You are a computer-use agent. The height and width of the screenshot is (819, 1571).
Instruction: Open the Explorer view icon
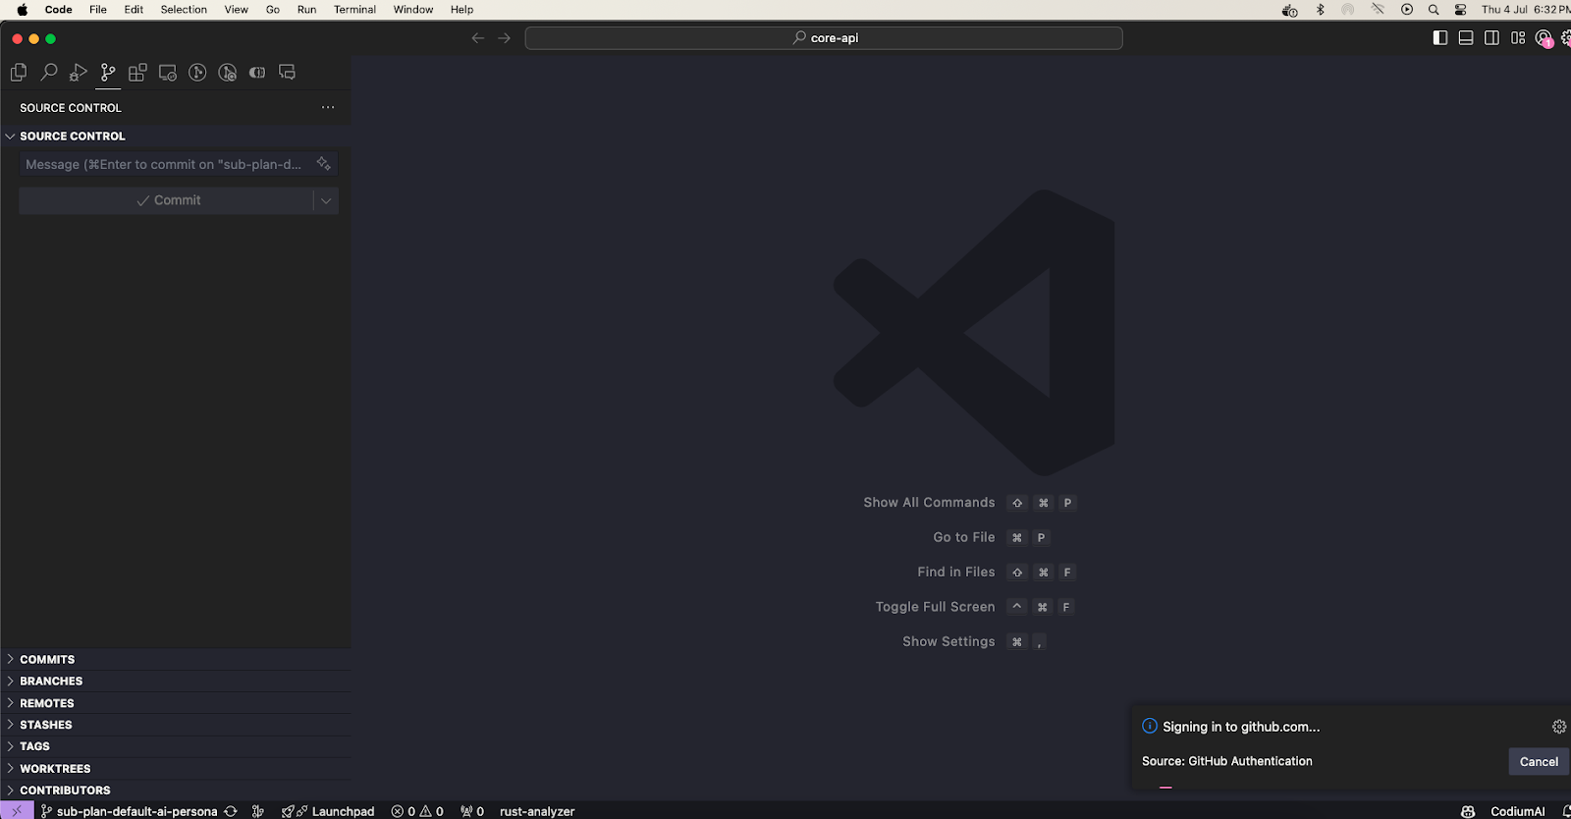[x=19, y=73]
